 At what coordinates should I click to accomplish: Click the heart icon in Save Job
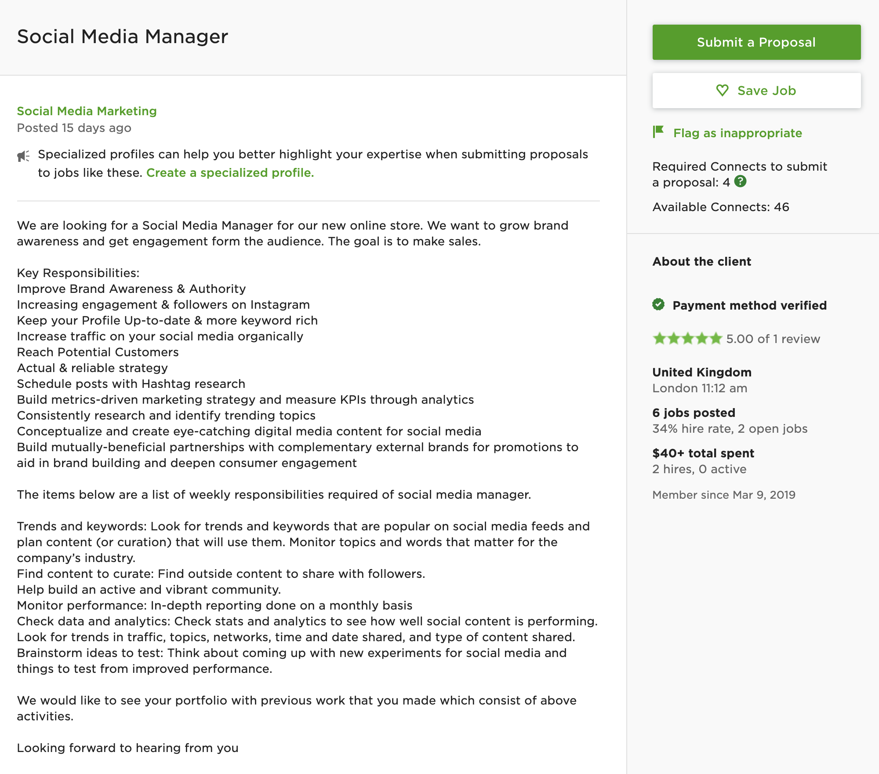[722, 91]
